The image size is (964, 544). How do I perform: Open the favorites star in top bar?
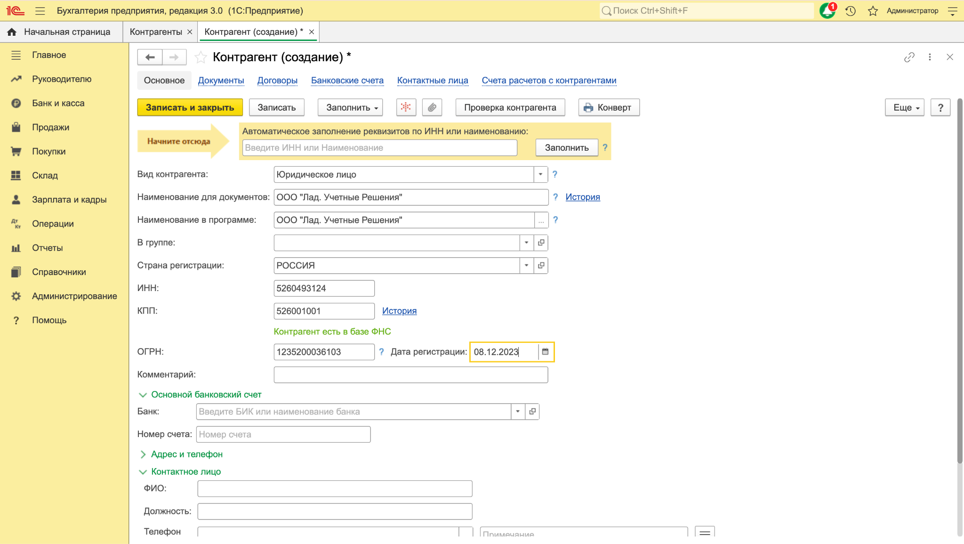click(873, 11)
